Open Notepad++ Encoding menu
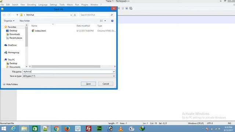235x132 pixels. 32,5
